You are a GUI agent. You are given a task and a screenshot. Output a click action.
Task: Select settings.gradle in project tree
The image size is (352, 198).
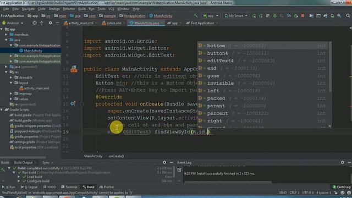[x=35, y=142]
